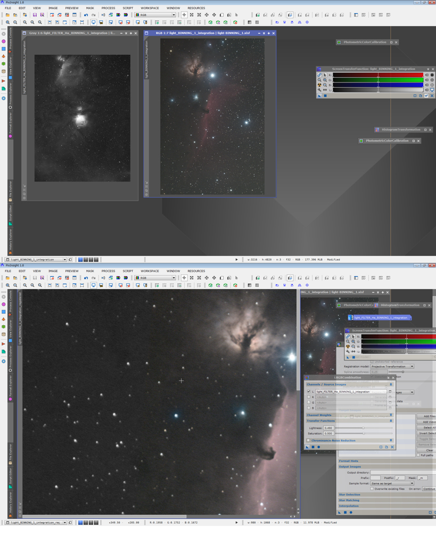This screenshot has width=436, height=545.
Task: Open the PROCESS menu in the top window
Action: [x=108, y=8]
